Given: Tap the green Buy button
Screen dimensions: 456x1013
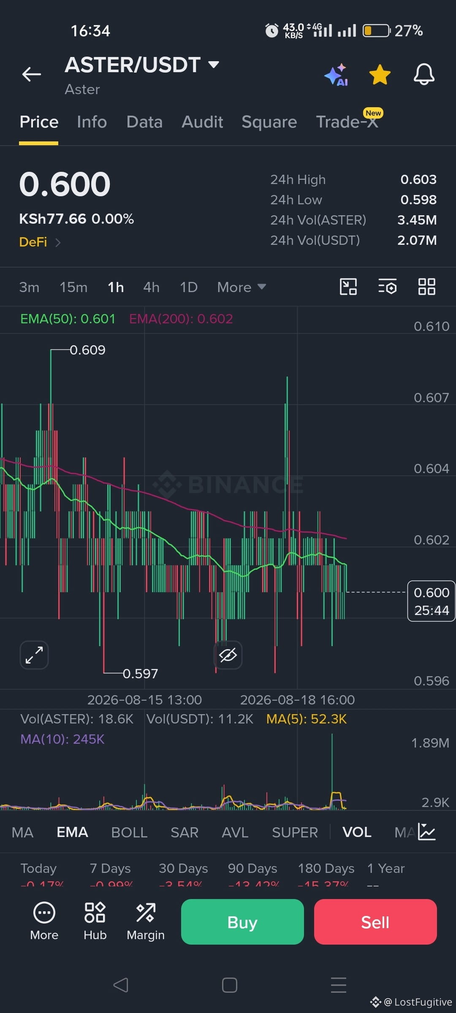Looking at the screenshot, I should coord(242,922).
